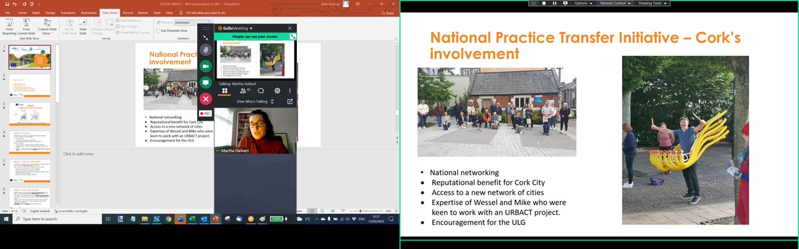Open Excel from the taskbar
Screen dimensions: 799x249
192,218
